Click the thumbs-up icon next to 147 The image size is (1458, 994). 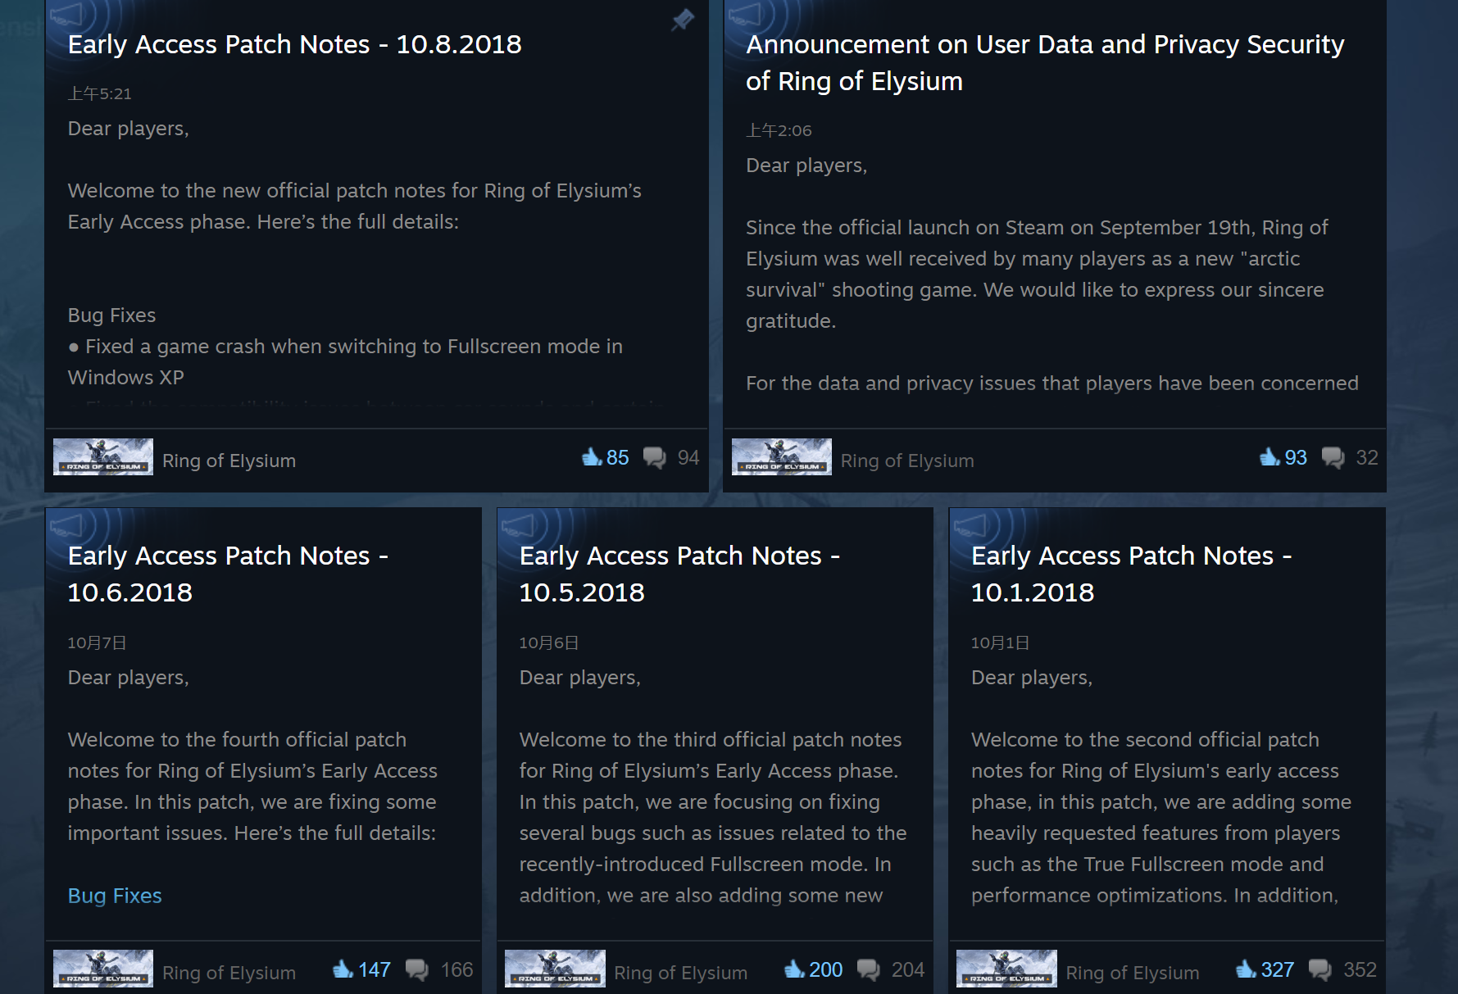(x=343, y=969)
